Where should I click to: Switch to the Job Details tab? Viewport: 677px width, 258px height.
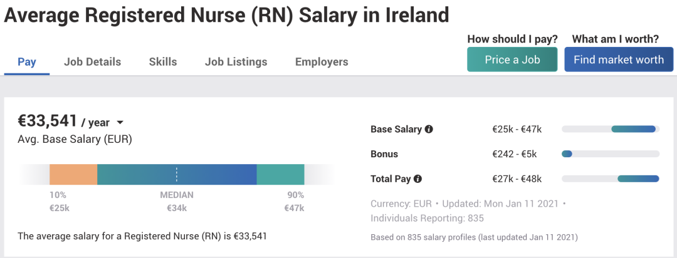[x=92, y=62]
